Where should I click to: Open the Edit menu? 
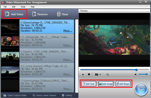click(x=14, y=7)
